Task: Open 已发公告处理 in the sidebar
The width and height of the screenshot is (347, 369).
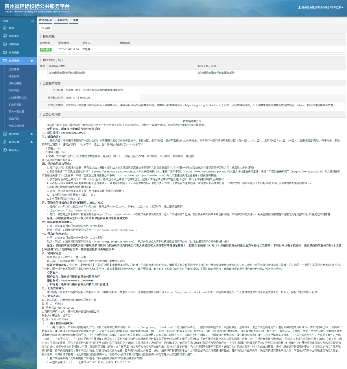Action: [x=16, y=126]
